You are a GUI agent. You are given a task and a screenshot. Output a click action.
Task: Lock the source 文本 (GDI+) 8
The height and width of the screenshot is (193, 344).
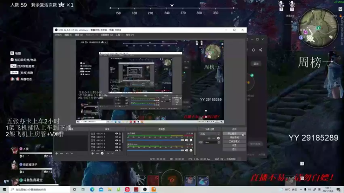(x=120, y=133)
